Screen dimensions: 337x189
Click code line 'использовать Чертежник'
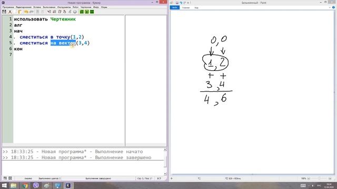point(45,19)
